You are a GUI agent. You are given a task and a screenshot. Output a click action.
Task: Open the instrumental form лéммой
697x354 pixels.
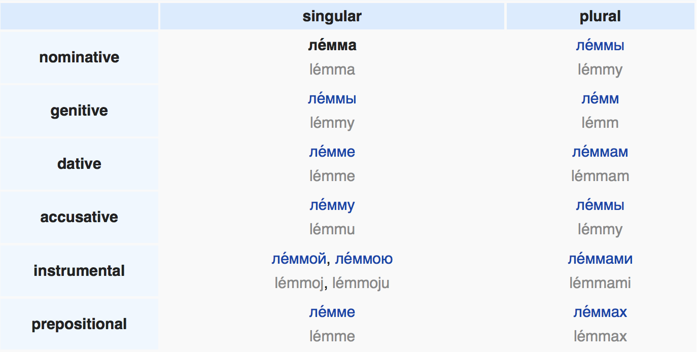coord(299,259)
